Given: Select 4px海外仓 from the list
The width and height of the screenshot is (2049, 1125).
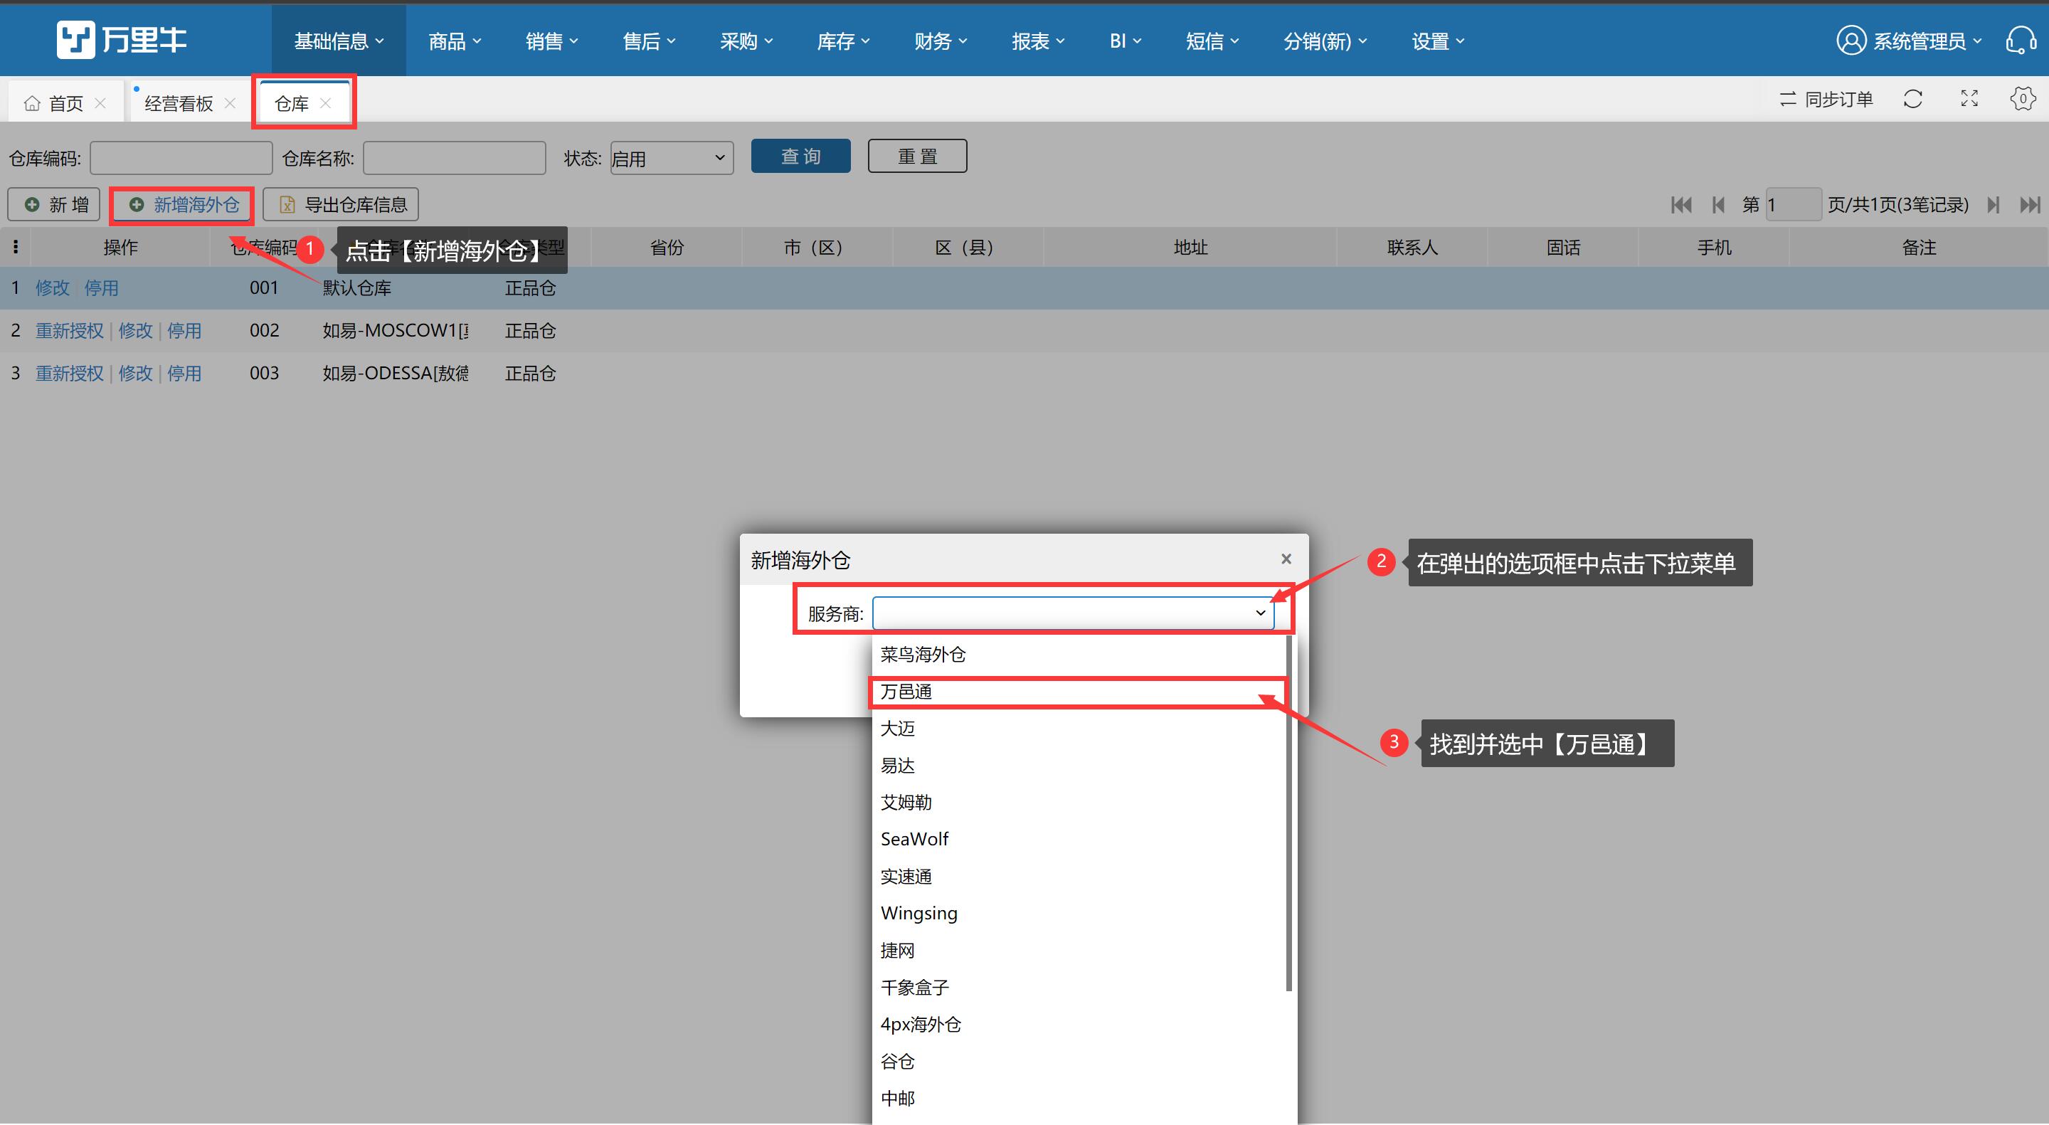Looking at the screenshot, I should click(1079, 1024).
